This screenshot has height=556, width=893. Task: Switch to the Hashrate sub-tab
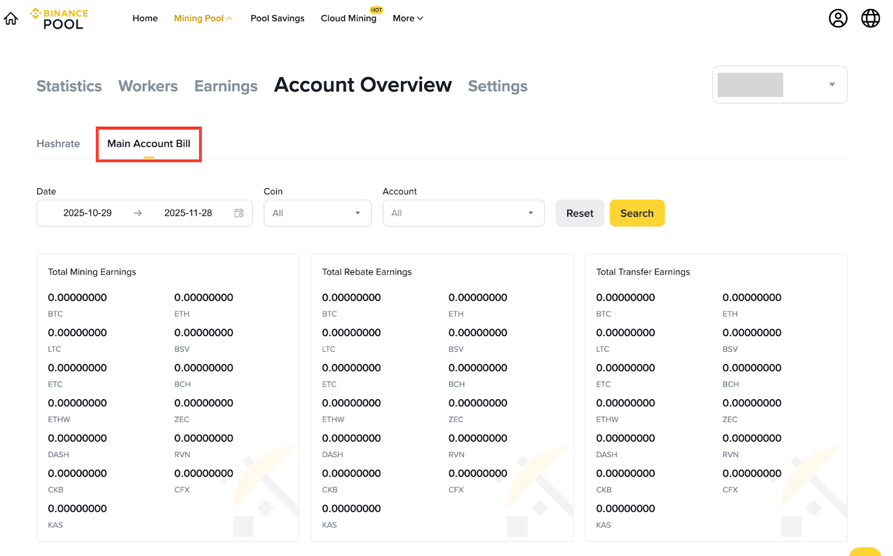(58, 143)
